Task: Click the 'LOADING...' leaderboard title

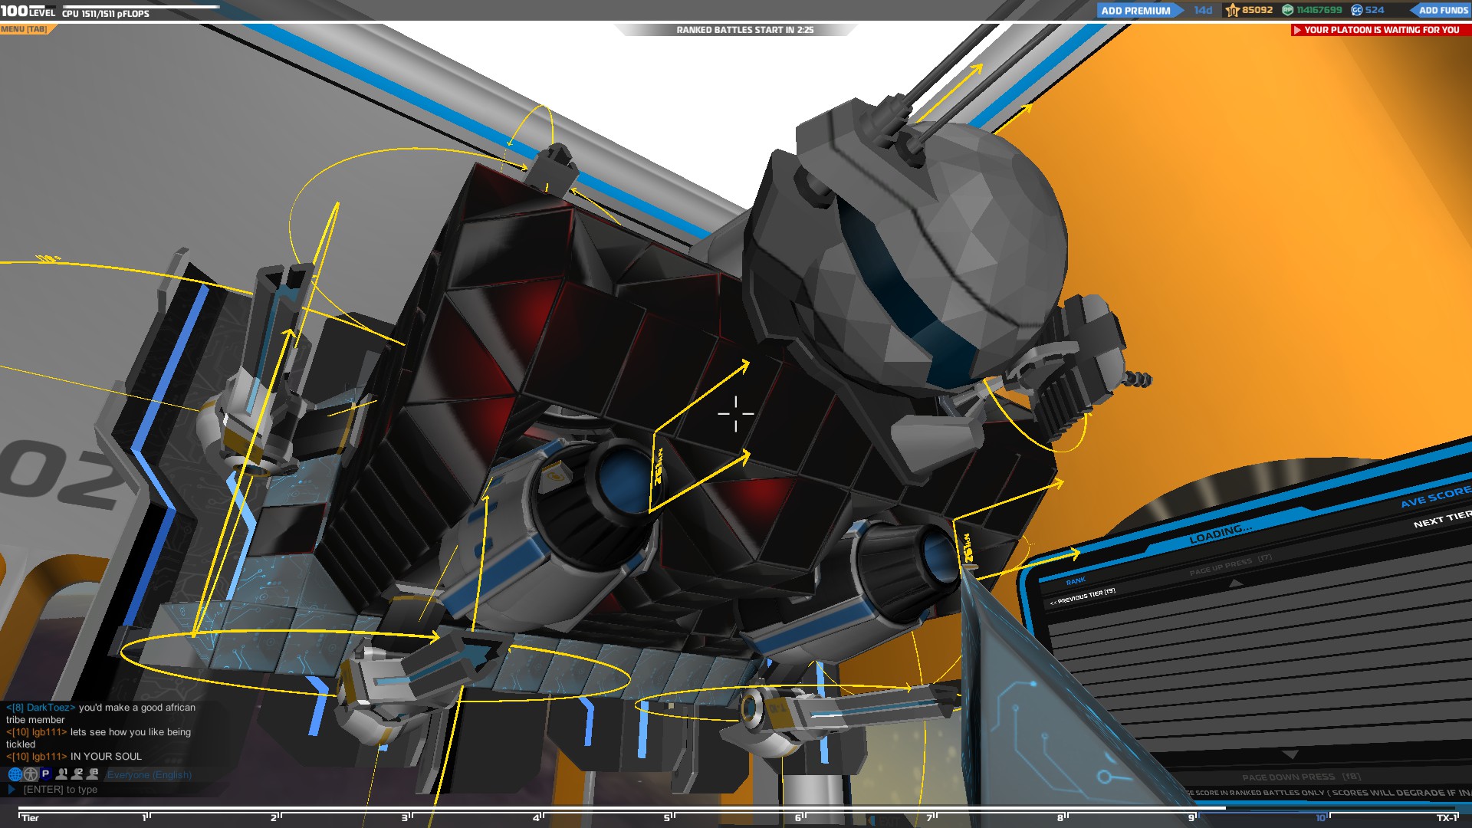Action: tap(1221, 534)
